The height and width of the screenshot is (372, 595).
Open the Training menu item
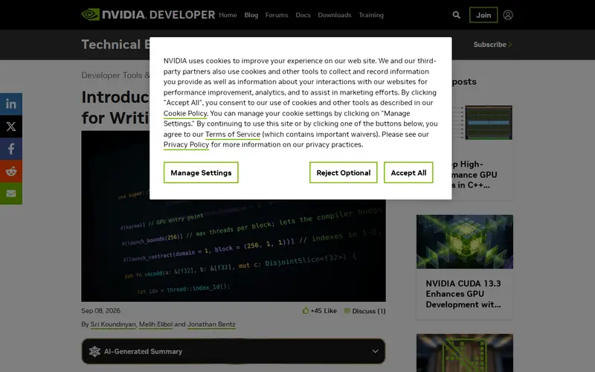pos(371,15)
